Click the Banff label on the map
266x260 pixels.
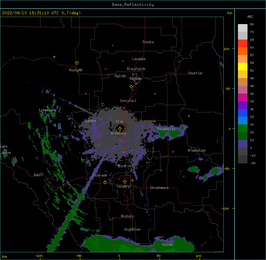(x=38, y=175)
